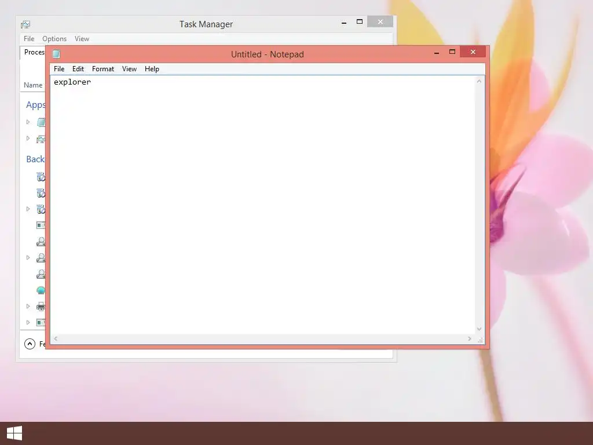Open the Help menu in Notepad

click(x=152, y=69)
